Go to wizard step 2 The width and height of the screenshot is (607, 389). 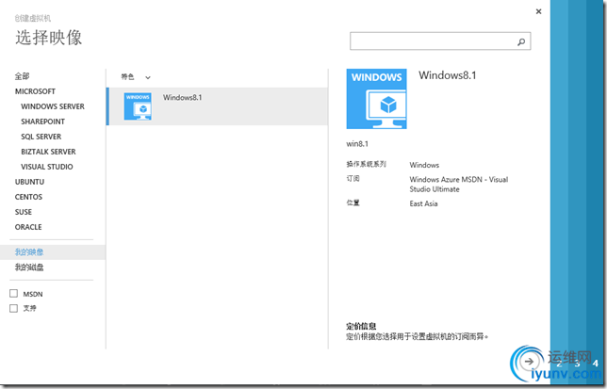tap(559, 364)
